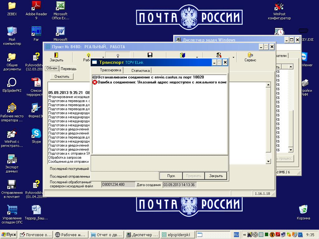Image resolution: width=319 pixels, height=239 pixels.
Task: Open WinPost с регистратором desktop icon
Action: tap(12, 134)
